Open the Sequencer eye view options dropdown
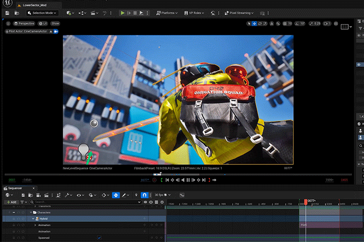This screenshot has height=242, width=364. pyautogui.click(x=80, y=195)
